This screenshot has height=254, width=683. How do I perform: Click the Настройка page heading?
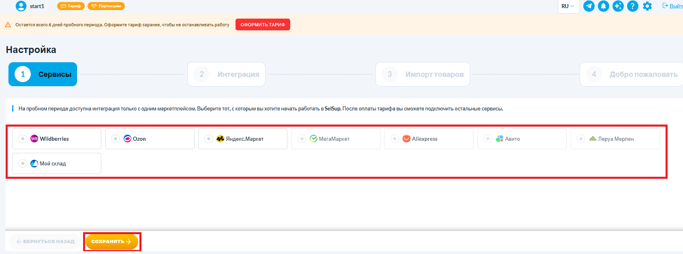[31, 50]
